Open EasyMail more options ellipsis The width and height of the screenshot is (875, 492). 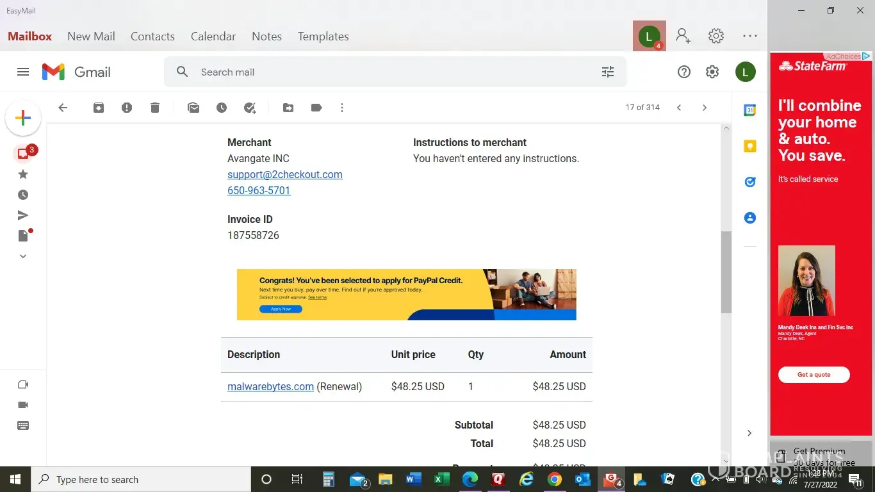pos(750,36)
